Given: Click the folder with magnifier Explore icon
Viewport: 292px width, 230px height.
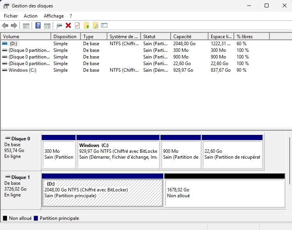Looking at the screenshot, I should (96, 25).
